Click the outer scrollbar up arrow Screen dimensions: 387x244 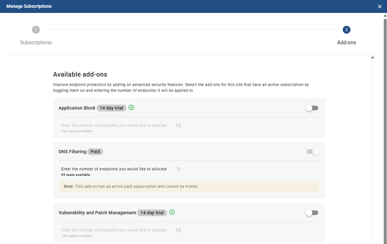point(385,16)
